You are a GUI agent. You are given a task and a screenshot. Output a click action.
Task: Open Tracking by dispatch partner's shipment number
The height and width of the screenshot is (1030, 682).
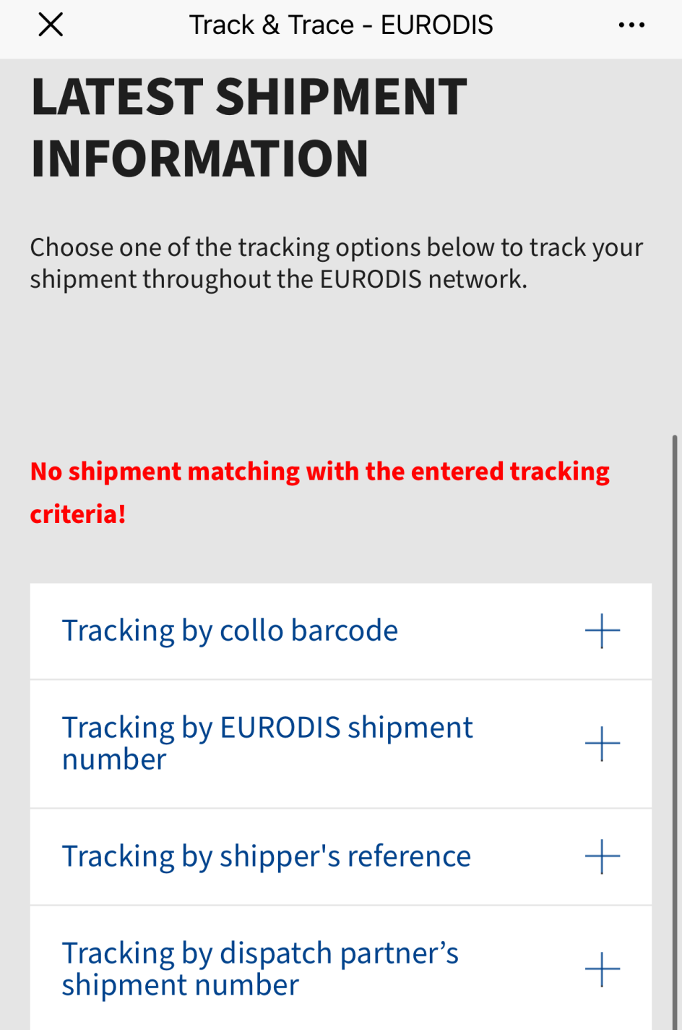[341, 969]
